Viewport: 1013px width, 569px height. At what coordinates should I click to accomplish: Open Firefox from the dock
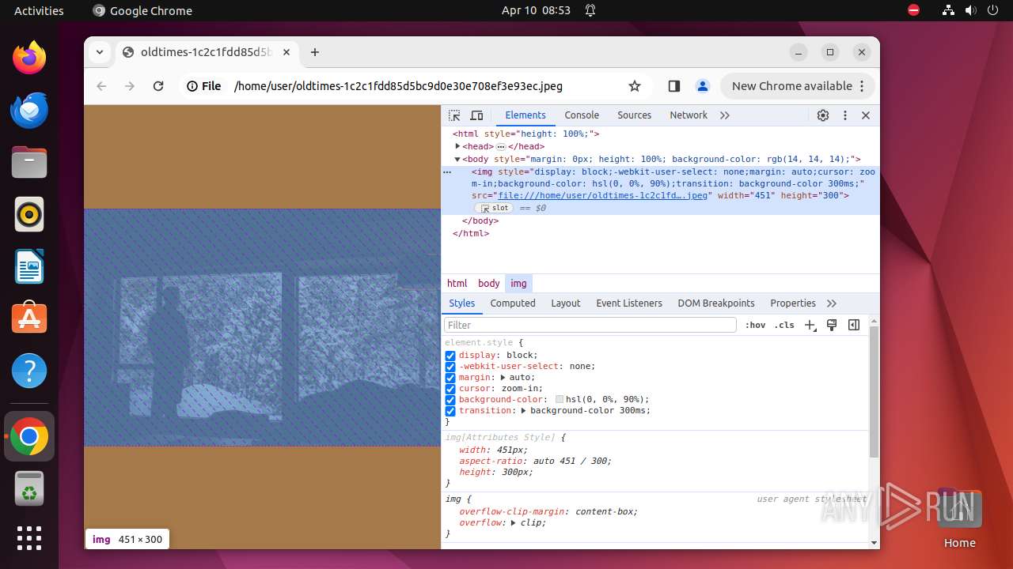(x=29, y=58)
